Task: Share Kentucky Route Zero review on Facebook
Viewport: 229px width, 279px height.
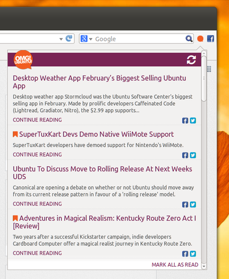Action: click(185, 254)
